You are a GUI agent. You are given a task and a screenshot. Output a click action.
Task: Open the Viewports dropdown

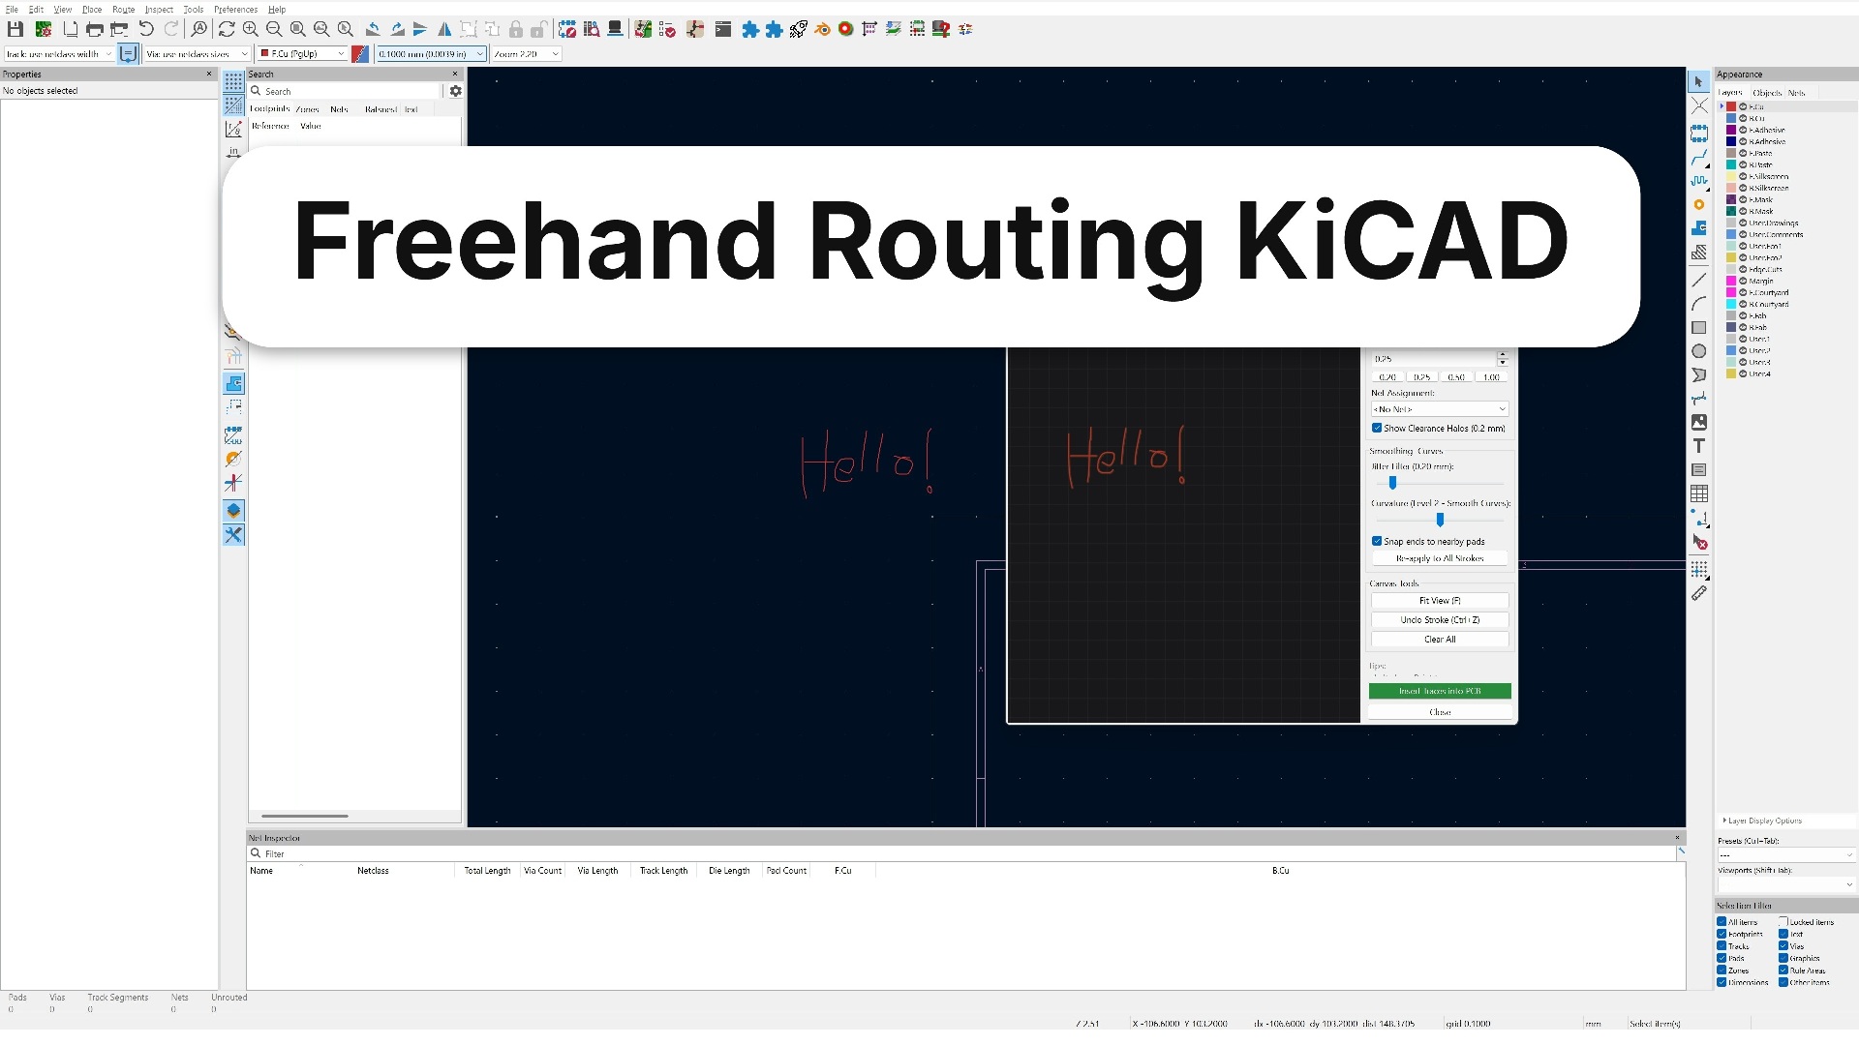click(x=1786, y=884)
